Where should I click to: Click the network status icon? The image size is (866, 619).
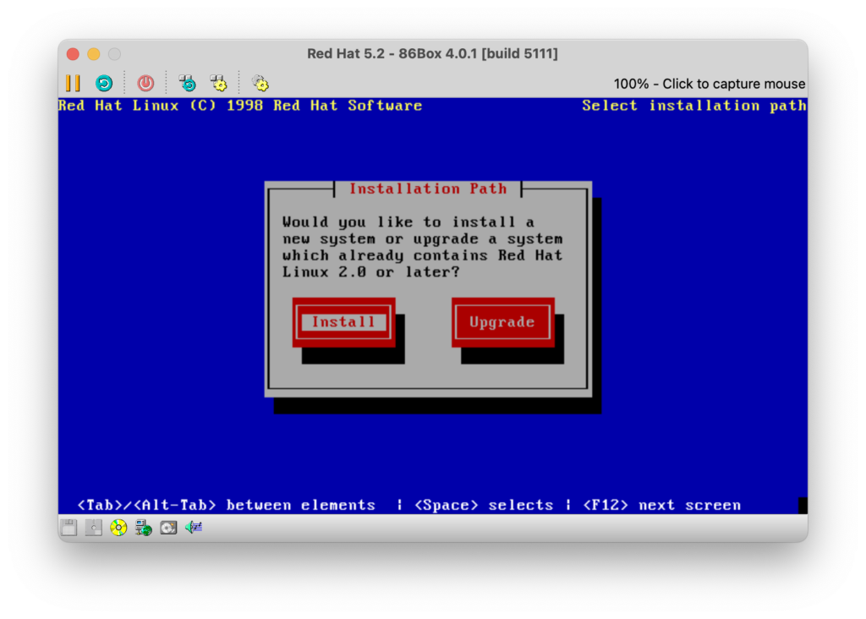(x=144, y=528)
